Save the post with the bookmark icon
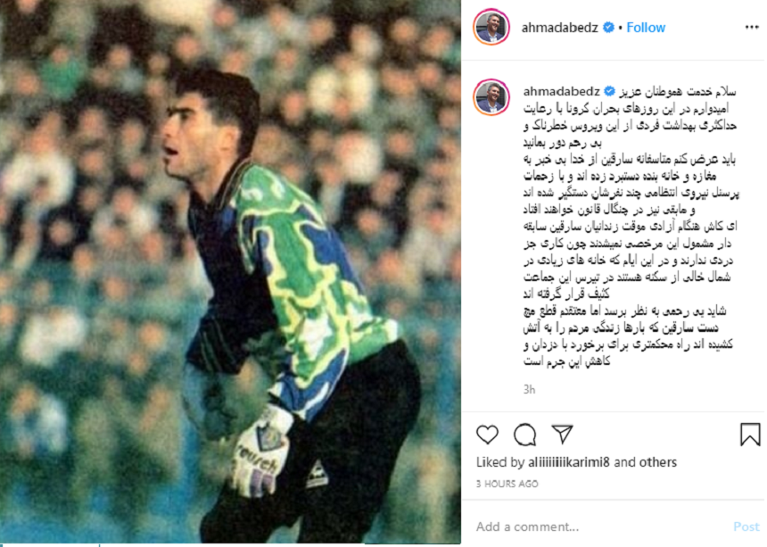This screenshot has height=547, width=767. (x=750, y=435)
